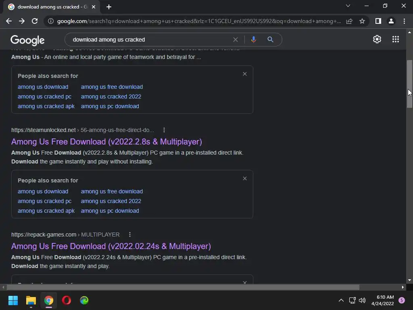The width and height of the screenshot is (413, 310).
Task: Click the URL in the address bar
Action: tap(199, 21)
